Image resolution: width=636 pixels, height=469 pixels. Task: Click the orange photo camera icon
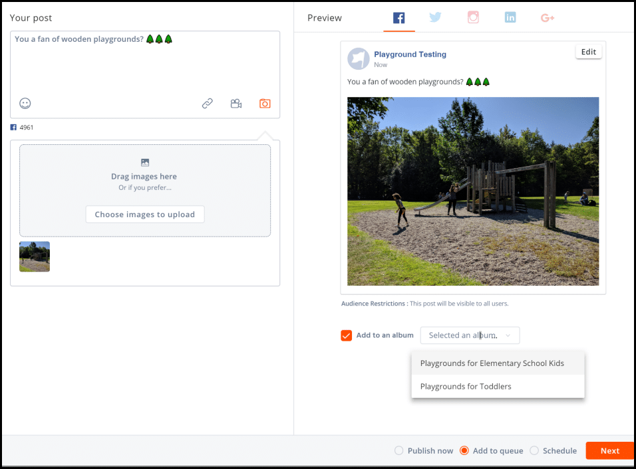coord(265,104)
